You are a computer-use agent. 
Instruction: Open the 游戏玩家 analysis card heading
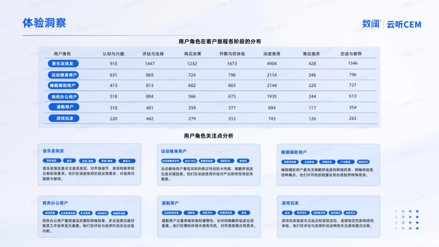[x=290, y=203]
